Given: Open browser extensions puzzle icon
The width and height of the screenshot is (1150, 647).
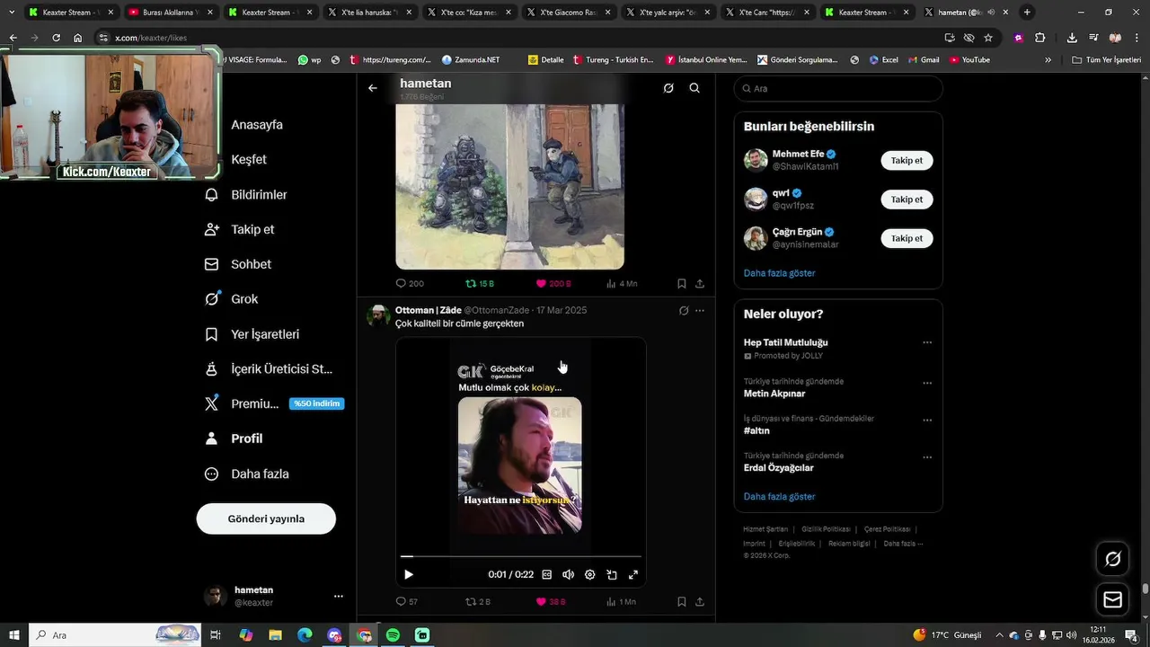Looking at the screenshot, I should click(x=1039, y=38).
